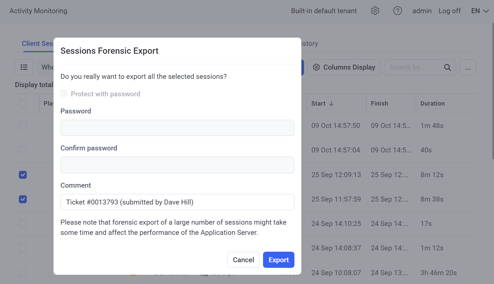The width and height of the screenshot is (494, 284).
Task: Click the Comment text field
Action: 177,202
